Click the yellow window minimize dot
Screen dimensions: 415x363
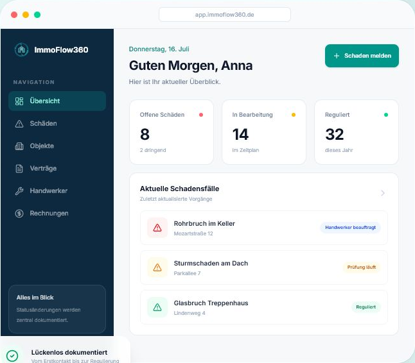(26, 15)
